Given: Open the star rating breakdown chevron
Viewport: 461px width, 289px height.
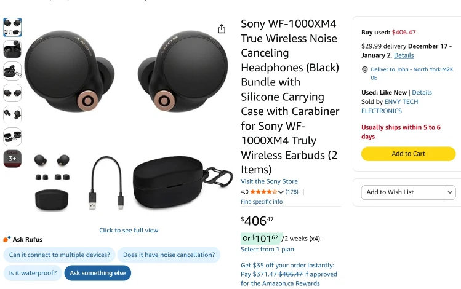Looking at the screenshot, I should tap(281, 192).
